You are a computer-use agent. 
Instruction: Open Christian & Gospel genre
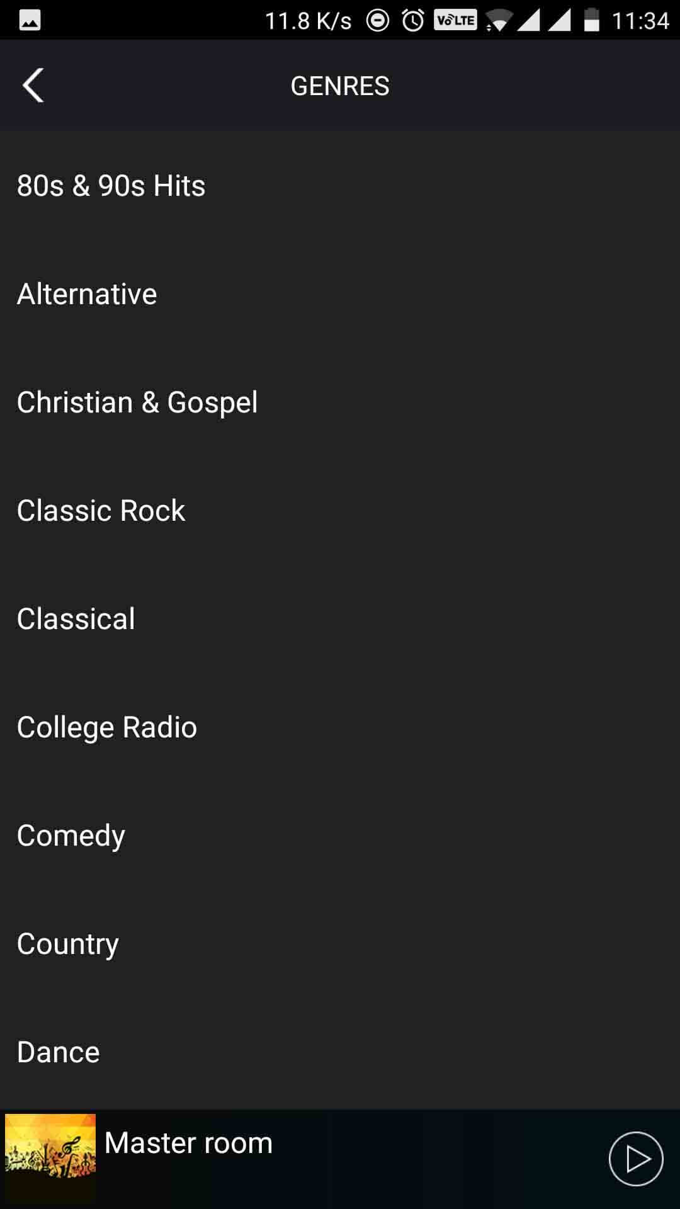pos(137,402)
